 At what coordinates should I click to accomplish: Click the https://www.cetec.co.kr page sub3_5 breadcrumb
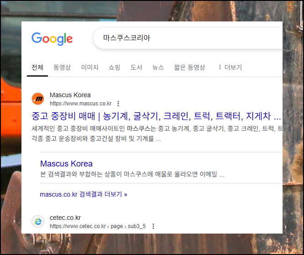pyautogui.click(x=98, y=226)
